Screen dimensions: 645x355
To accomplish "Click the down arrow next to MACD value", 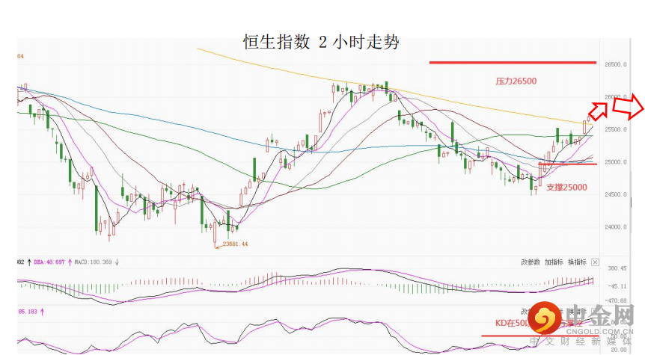I will click(x=118, y=262).
